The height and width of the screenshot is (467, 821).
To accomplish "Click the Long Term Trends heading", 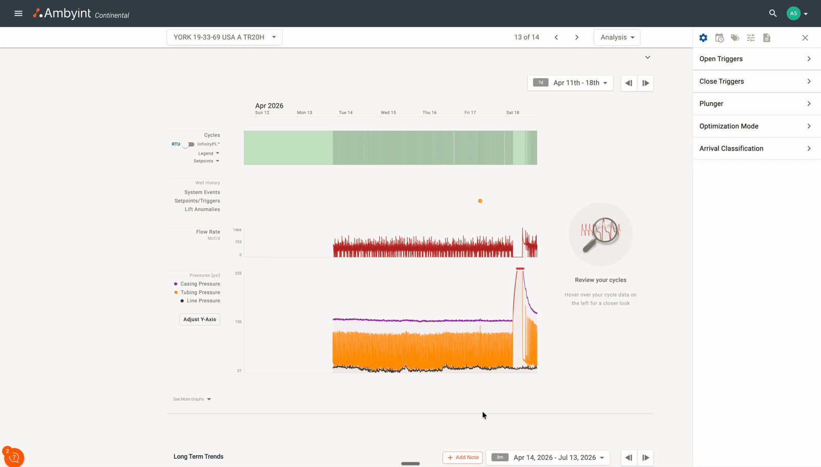I will click(199, 457).
